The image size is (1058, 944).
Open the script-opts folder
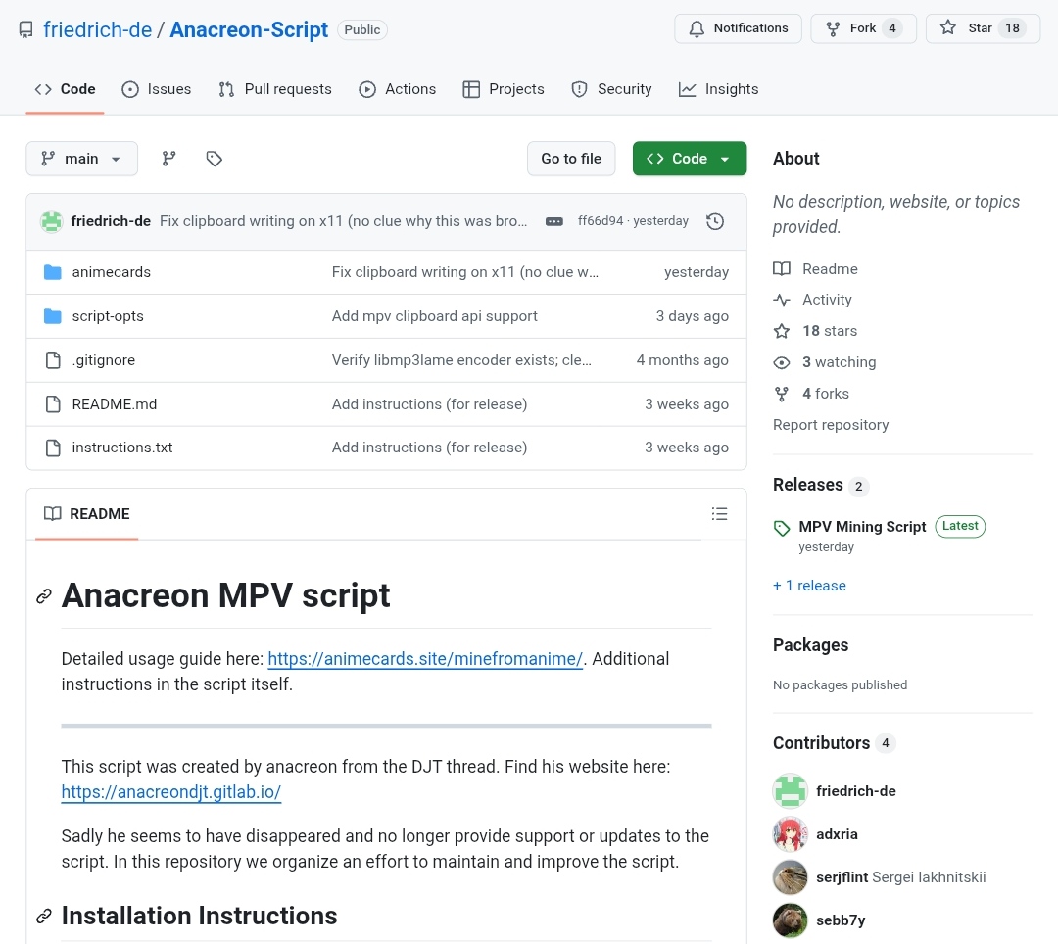point(108,316)
